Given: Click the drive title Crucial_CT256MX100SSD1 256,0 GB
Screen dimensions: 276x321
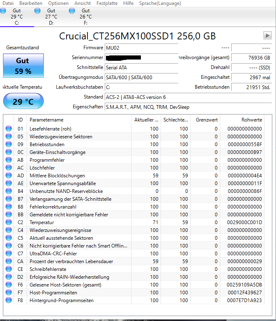Looking at the screenshot, I should pyautogui.click(x=138, y=36).
